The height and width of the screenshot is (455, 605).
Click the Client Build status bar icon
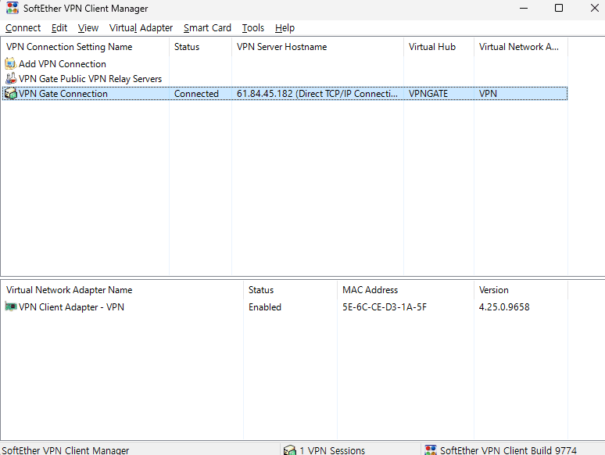click(431, 450)
